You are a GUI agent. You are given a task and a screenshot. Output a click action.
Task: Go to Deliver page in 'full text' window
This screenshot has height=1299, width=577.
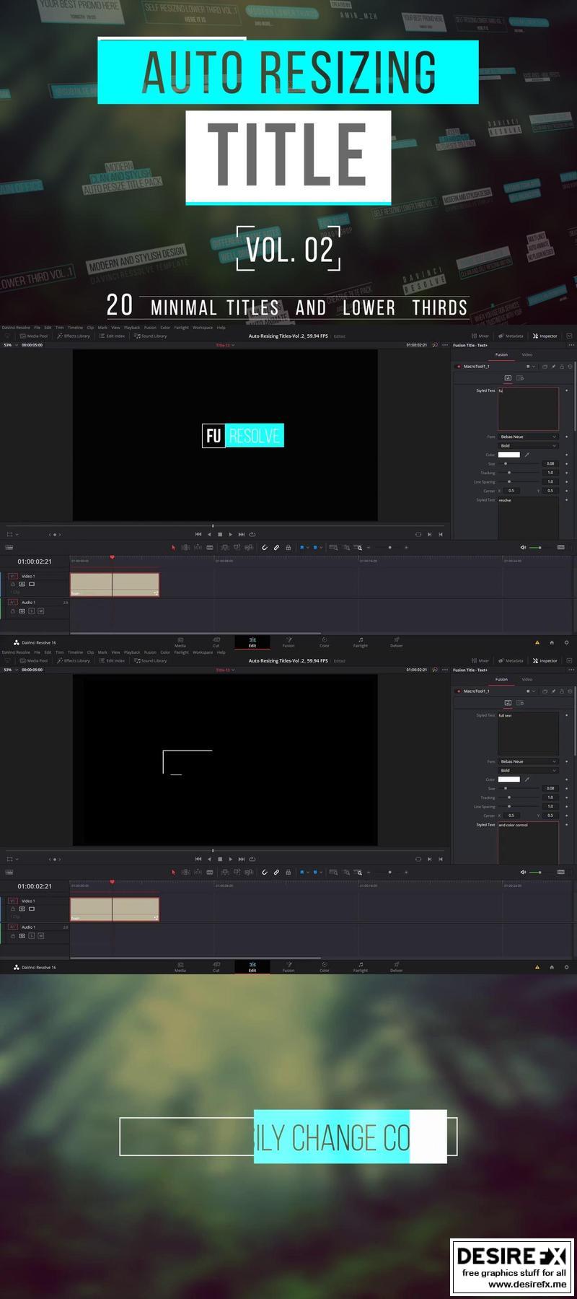click(x=397, y=967)
